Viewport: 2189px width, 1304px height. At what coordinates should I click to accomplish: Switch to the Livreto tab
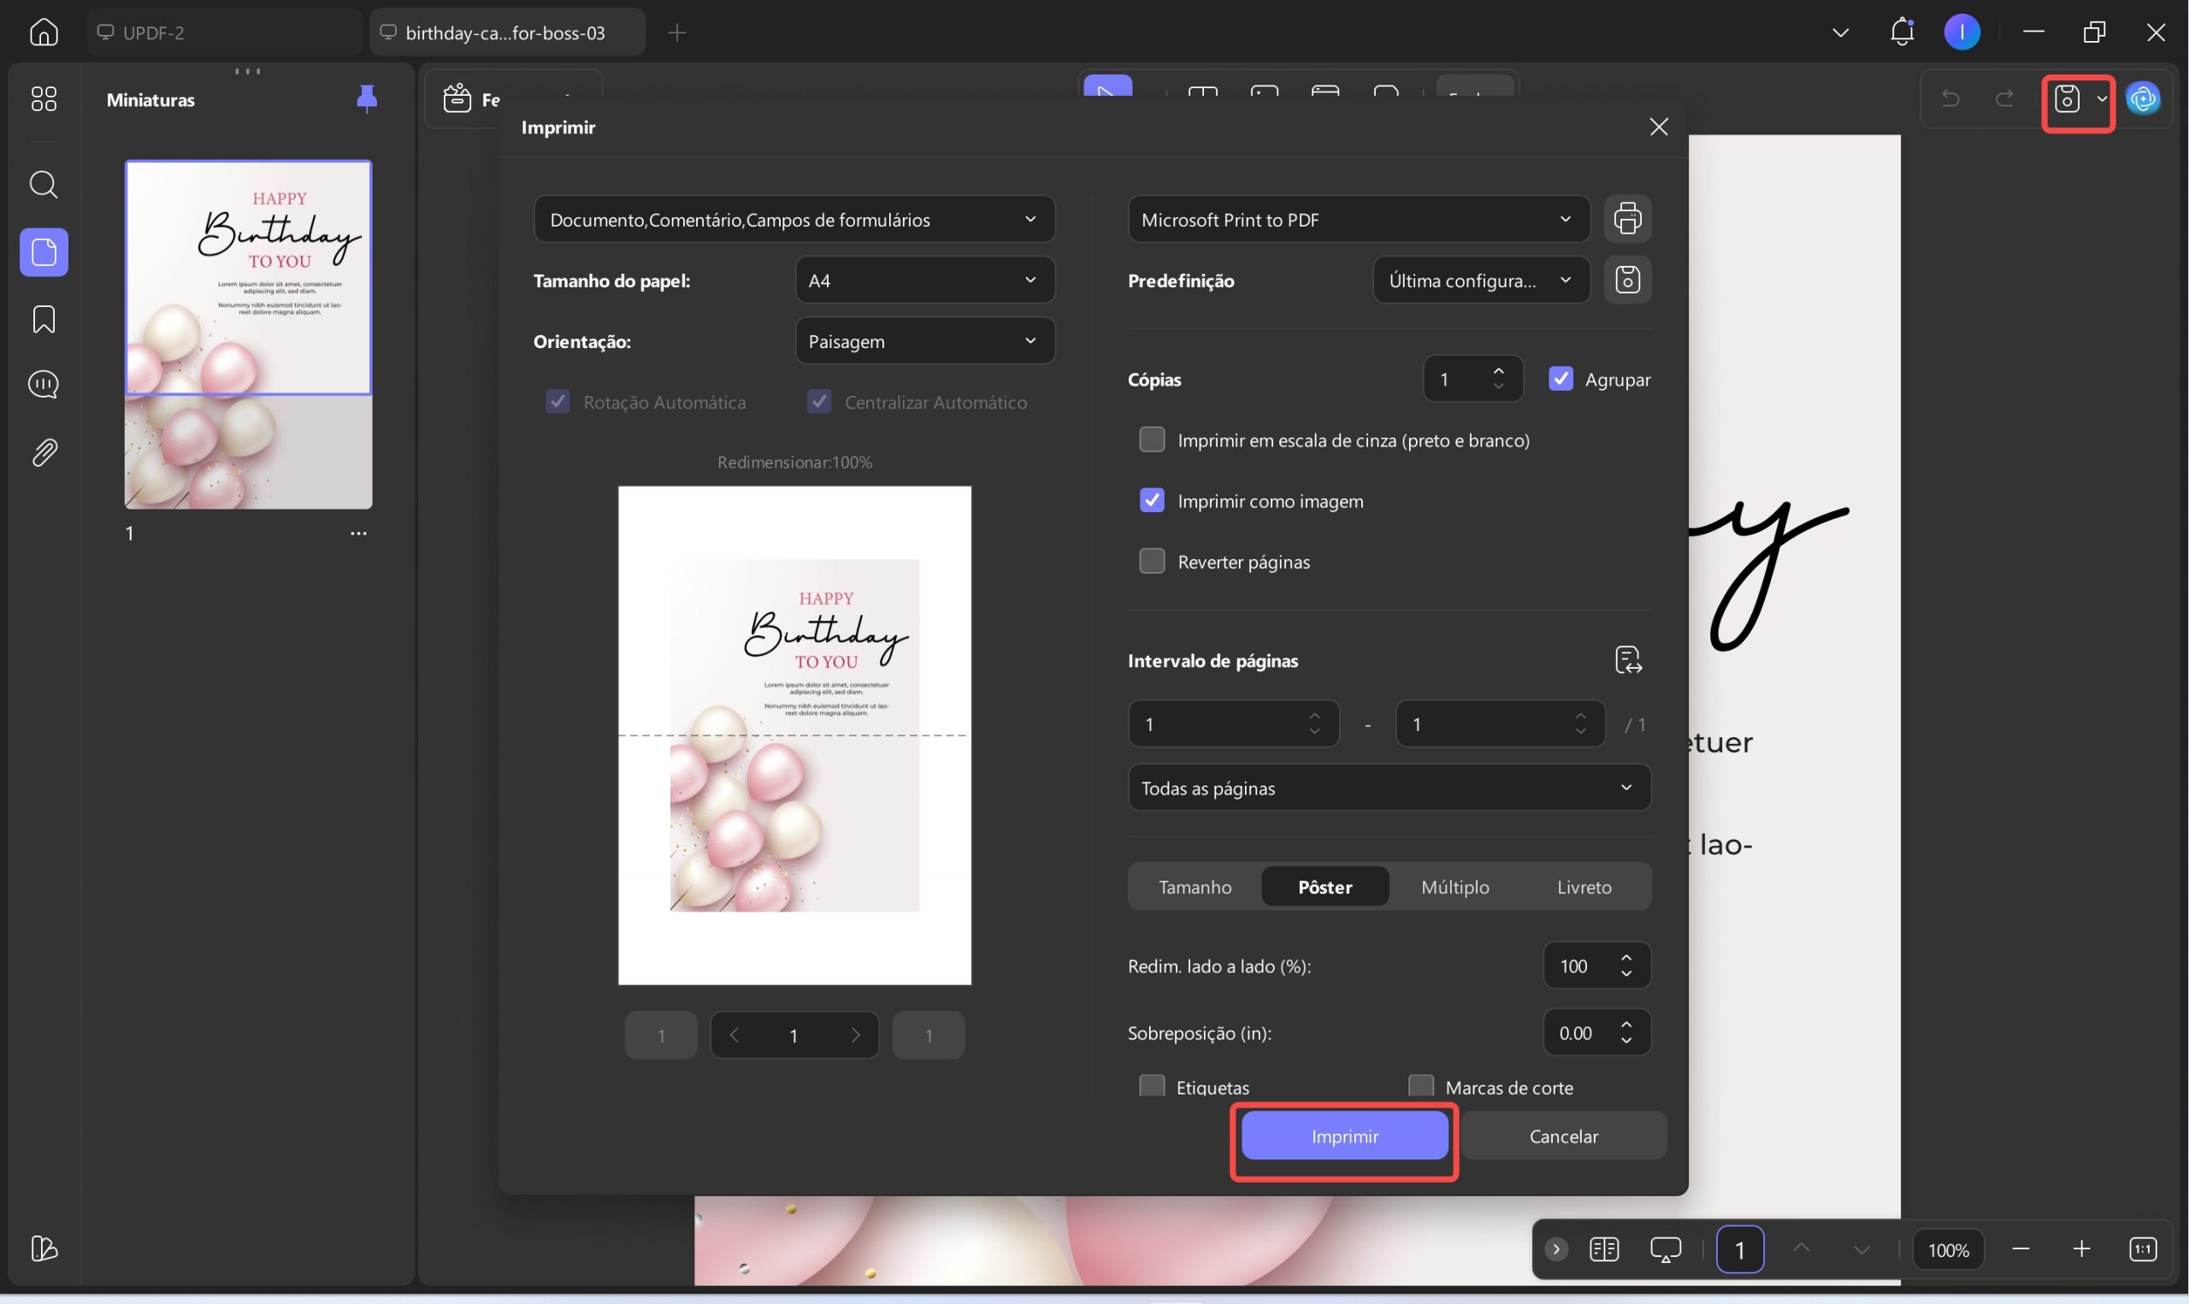[1584, 887]
